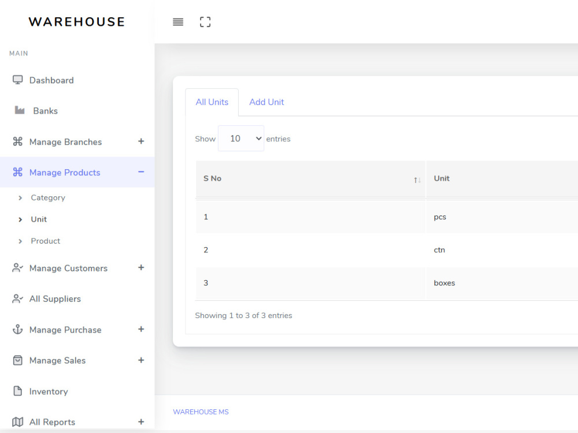Sort table by S No column arrows
Image resolution: width=578 pixels, height=433 pixels.
tap(417, 180)
